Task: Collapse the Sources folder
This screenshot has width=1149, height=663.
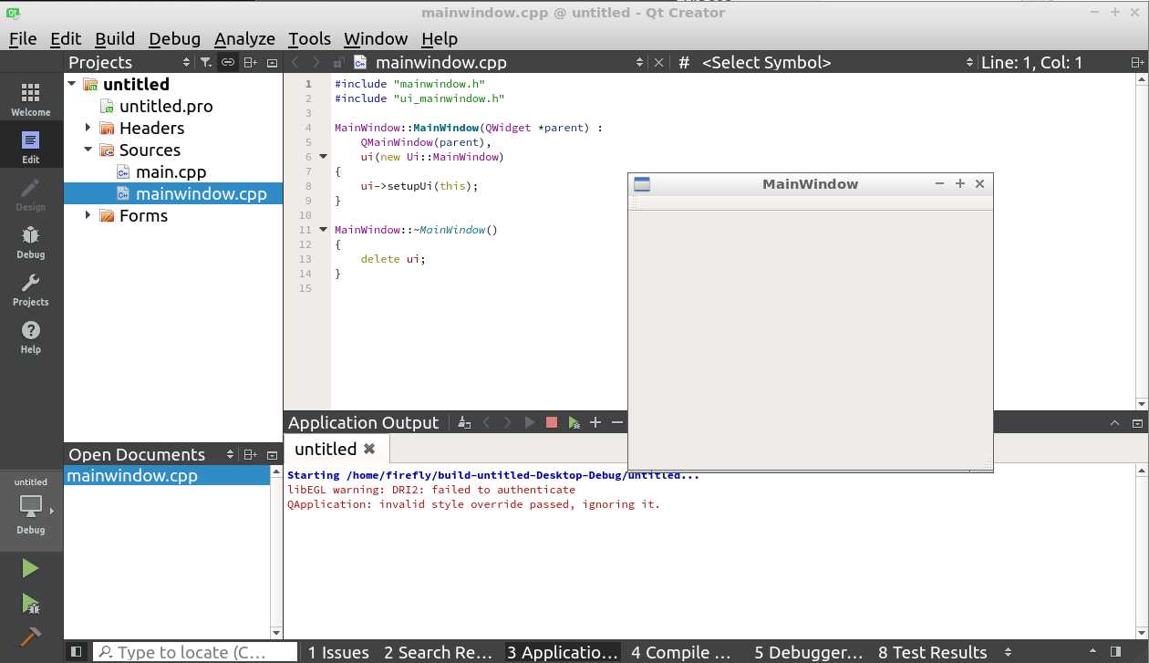Action: [88, 150]
